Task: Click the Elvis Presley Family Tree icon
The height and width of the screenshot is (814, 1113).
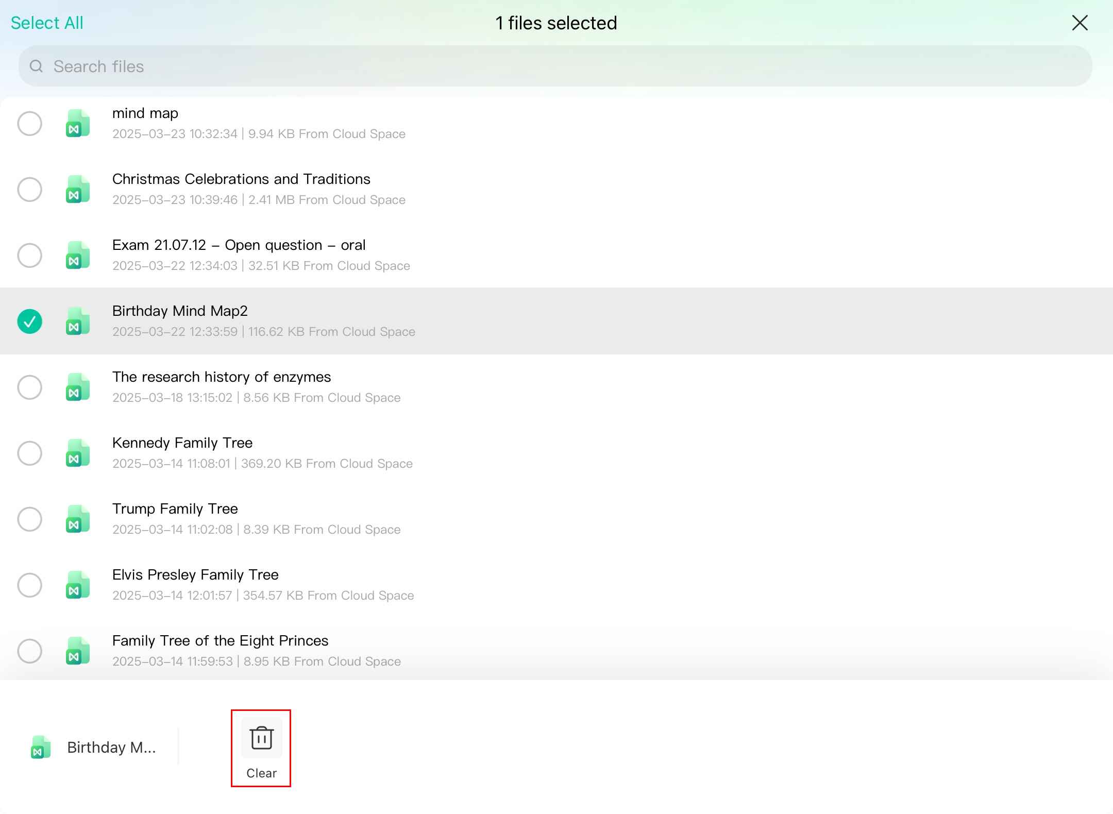Action: click(x=78, y=585)
